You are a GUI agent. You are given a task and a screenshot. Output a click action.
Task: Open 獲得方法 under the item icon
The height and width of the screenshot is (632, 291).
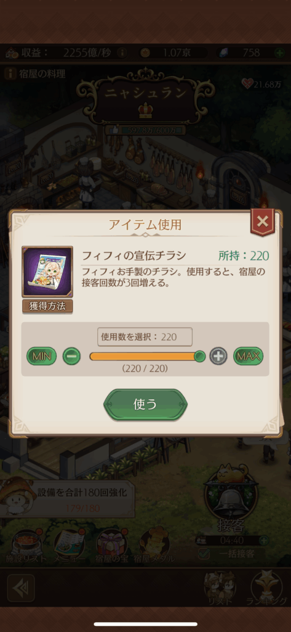tap(47, 306)
